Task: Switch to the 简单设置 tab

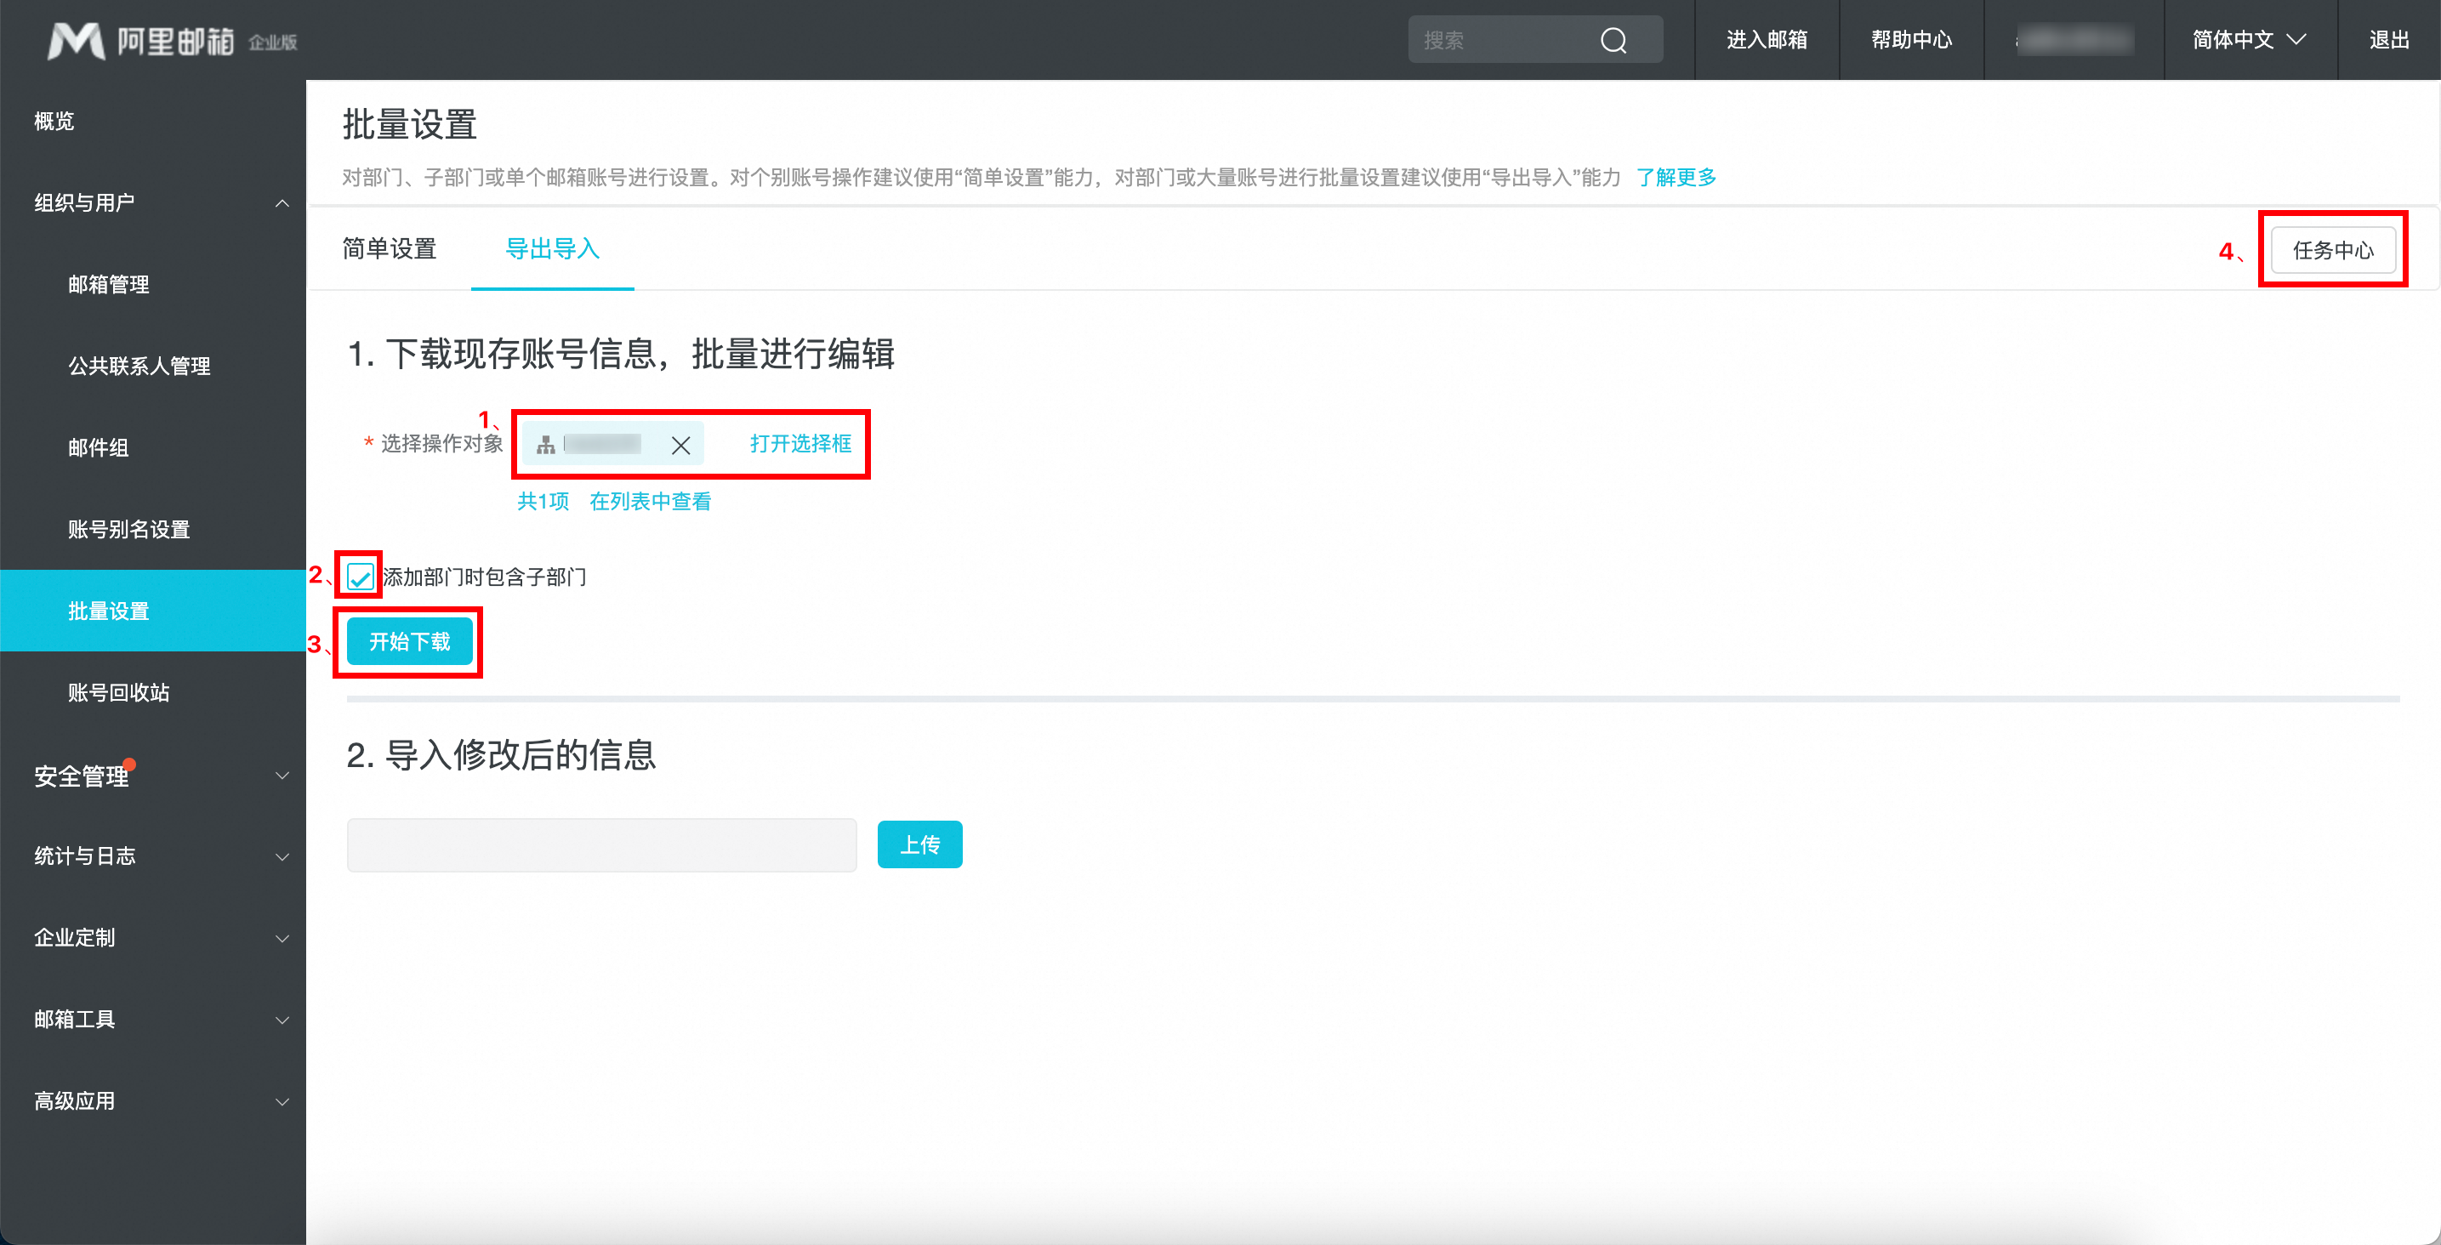Action: [x=390, y=249]
